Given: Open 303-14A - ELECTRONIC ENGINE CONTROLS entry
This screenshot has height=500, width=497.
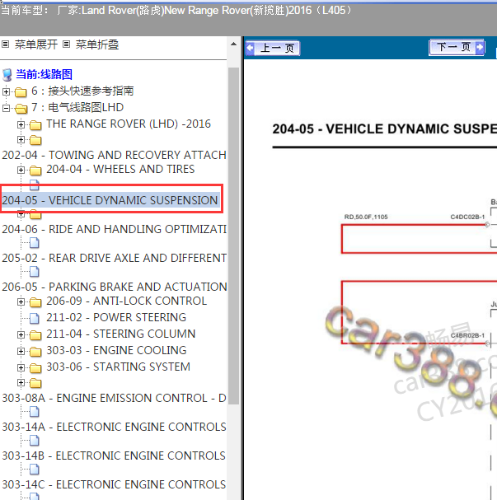Looking at the screenshot, I should tap(114, 427).
